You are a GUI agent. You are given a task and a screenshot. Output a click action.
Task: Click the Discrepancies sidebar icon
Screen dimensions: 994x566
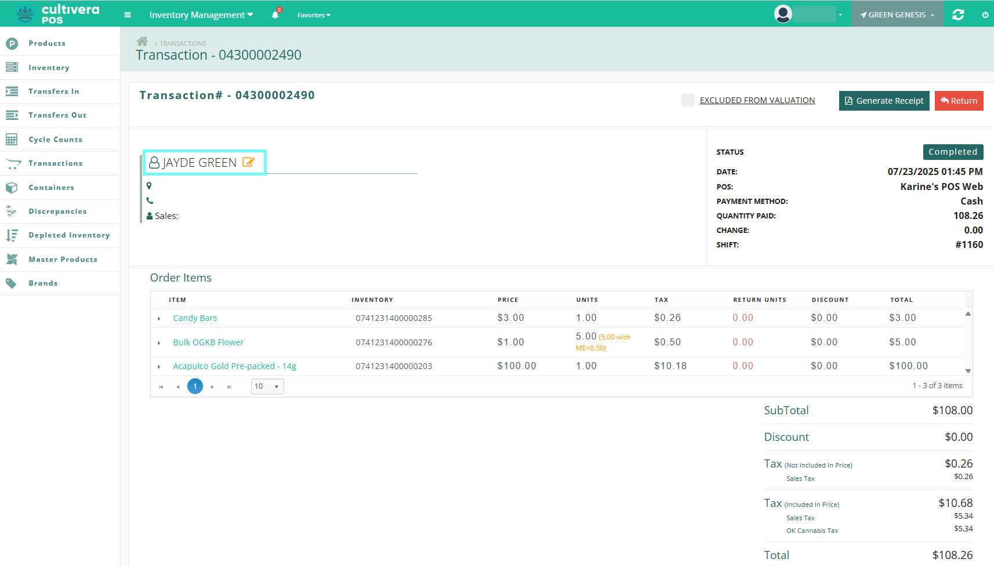(x=12, y=211)
